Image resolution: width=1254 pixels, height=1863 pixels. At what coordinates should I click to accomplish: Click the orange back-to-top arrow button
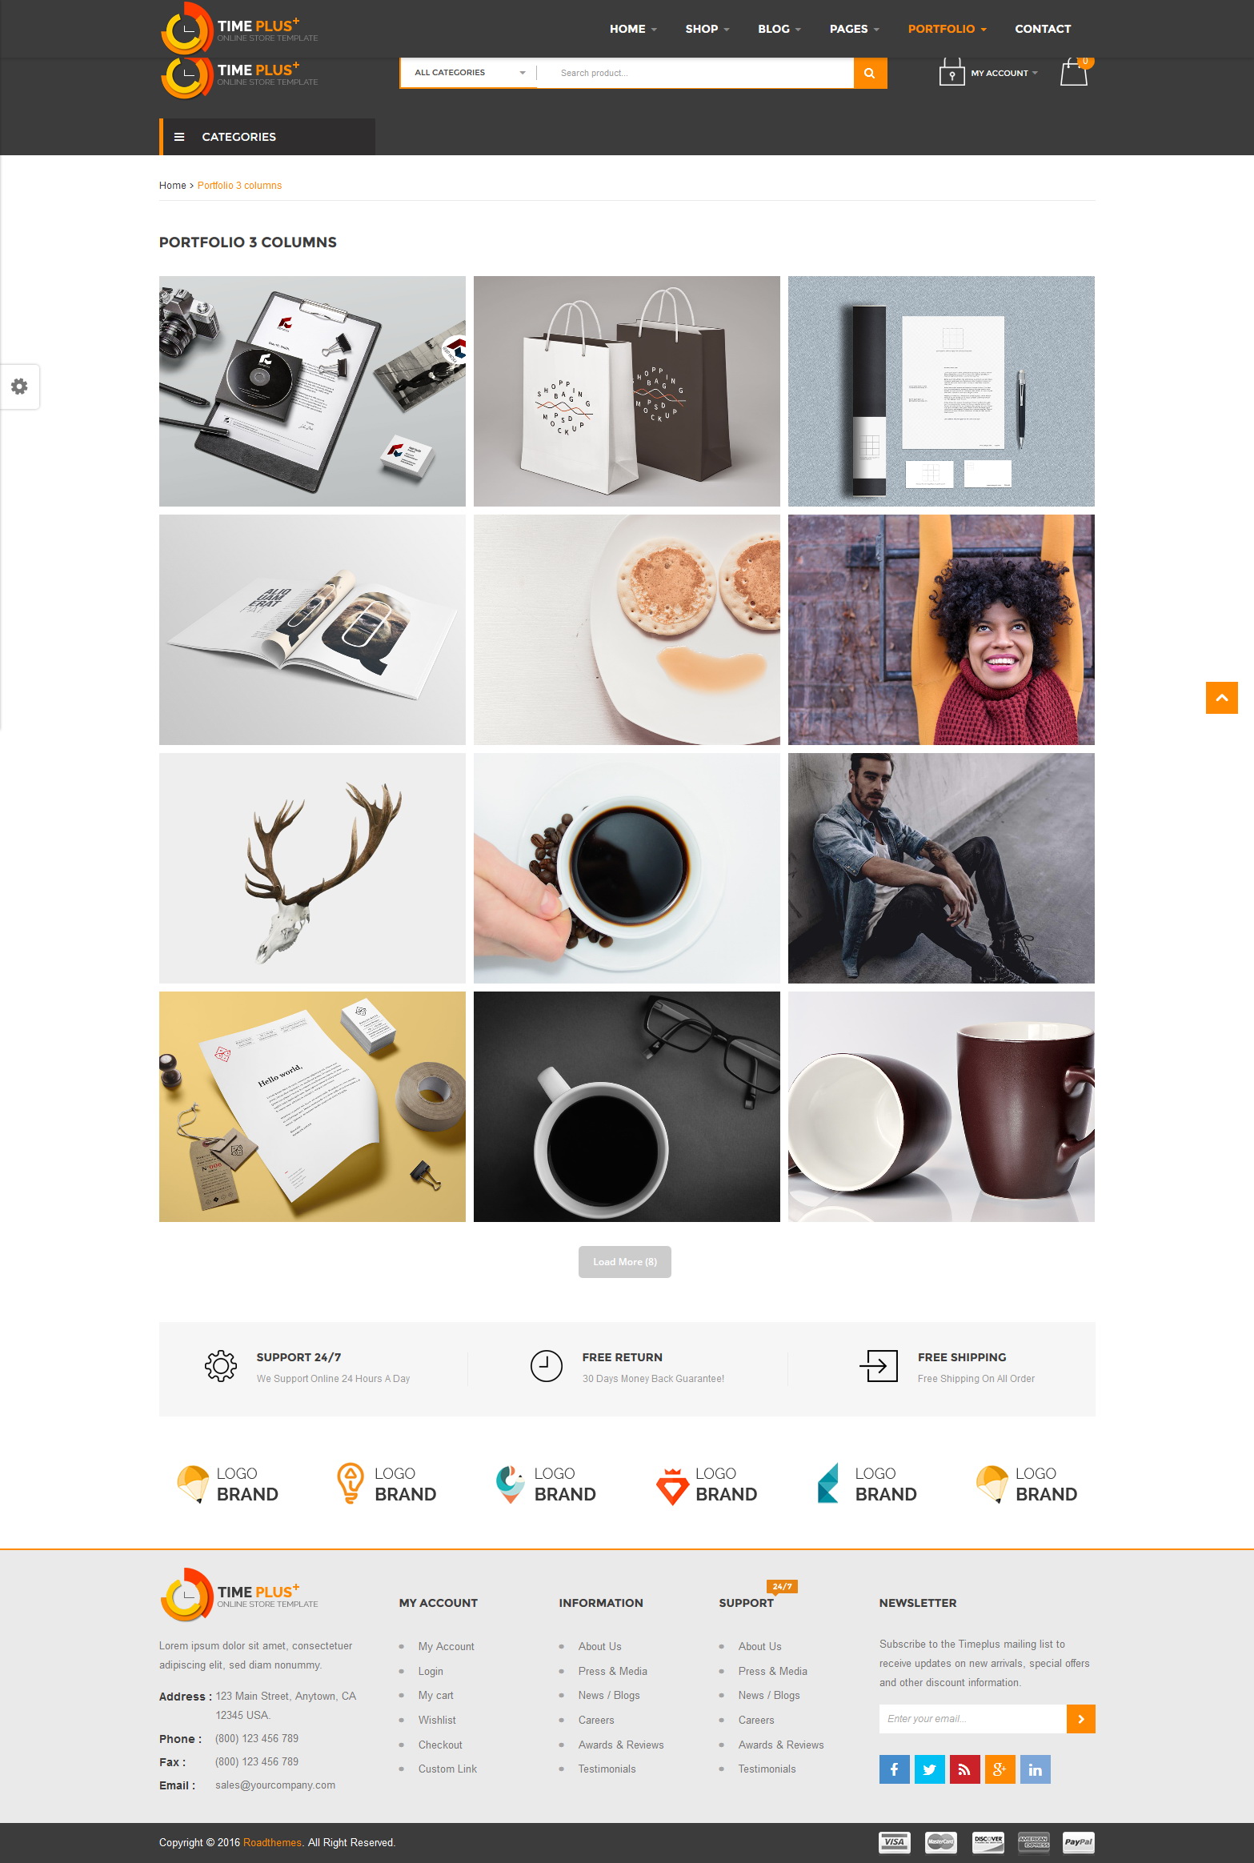point(1221,698)
